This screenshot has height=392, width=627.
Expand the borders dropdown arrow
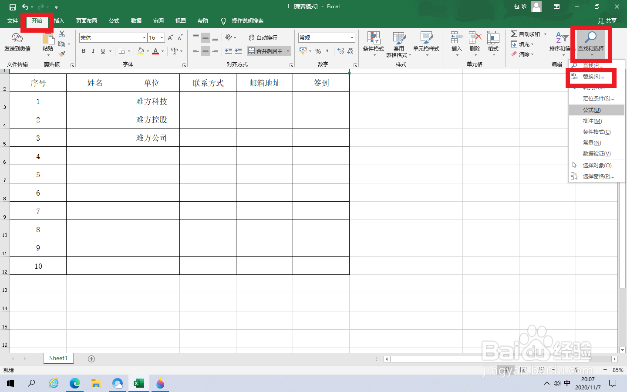tap(129, 51)
